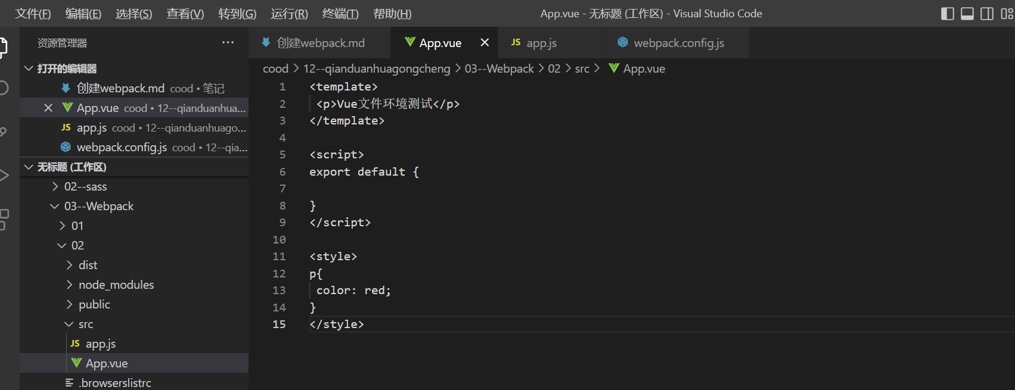Click the 资源管理器 panel title
Screen dimensions: 1015x390
pyautogui.click(x=63, y=43)
